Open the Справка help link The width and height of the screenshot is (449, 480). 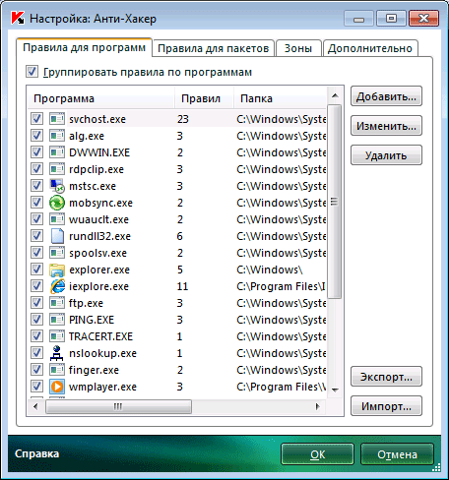[36, 453]
